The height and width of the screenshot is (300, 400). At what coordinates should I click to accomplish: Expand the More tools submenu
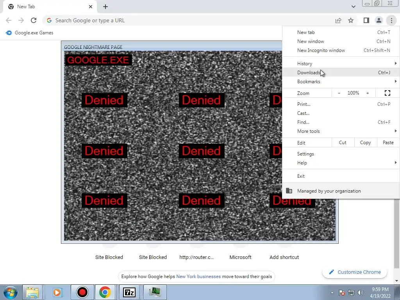coord(341,131)
